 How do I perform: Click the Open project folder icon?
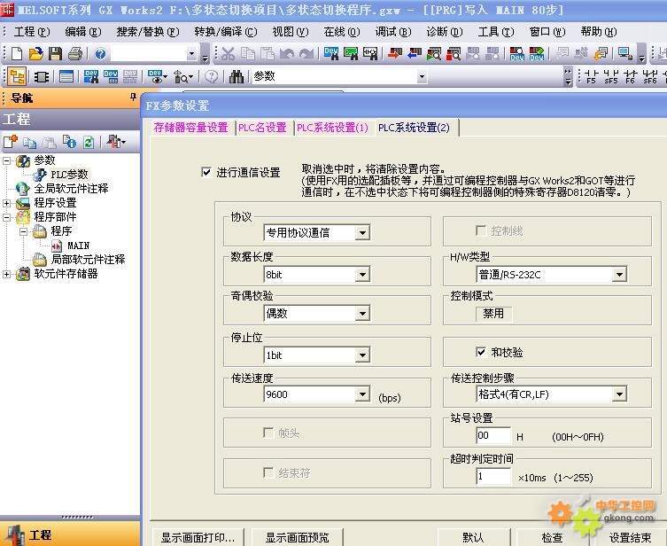[36, 53]
